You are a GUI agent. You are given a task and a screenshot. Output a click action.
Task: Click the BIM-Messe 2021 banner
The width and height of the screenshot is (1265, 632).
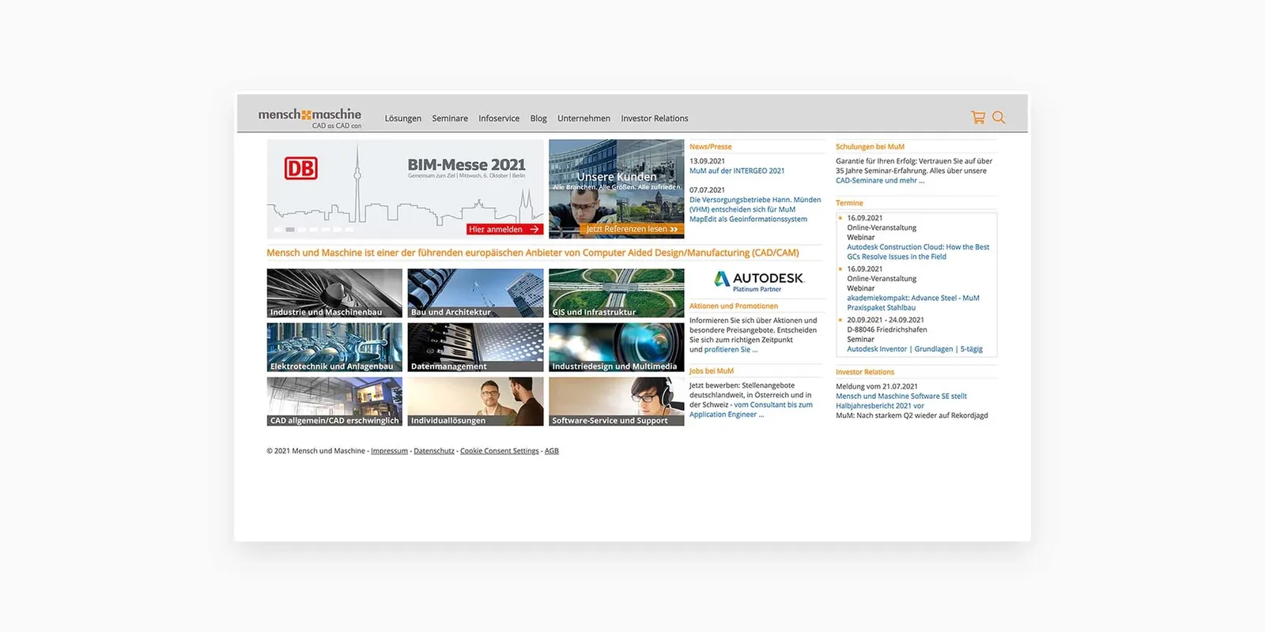[406, 189]
